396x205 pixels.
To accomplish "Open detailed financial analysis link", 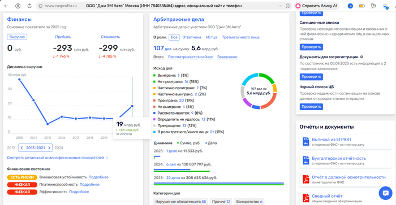I will click(58, 158).
